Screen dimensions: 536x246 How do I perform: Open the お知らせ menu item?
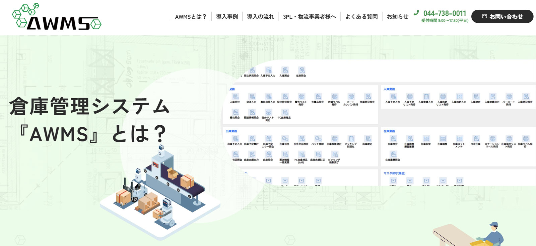(x=397, y=17)
